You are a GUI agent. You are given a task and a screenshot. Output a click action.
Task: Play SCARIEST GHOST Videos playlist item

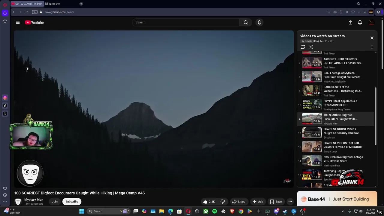[x=336, y=133]
